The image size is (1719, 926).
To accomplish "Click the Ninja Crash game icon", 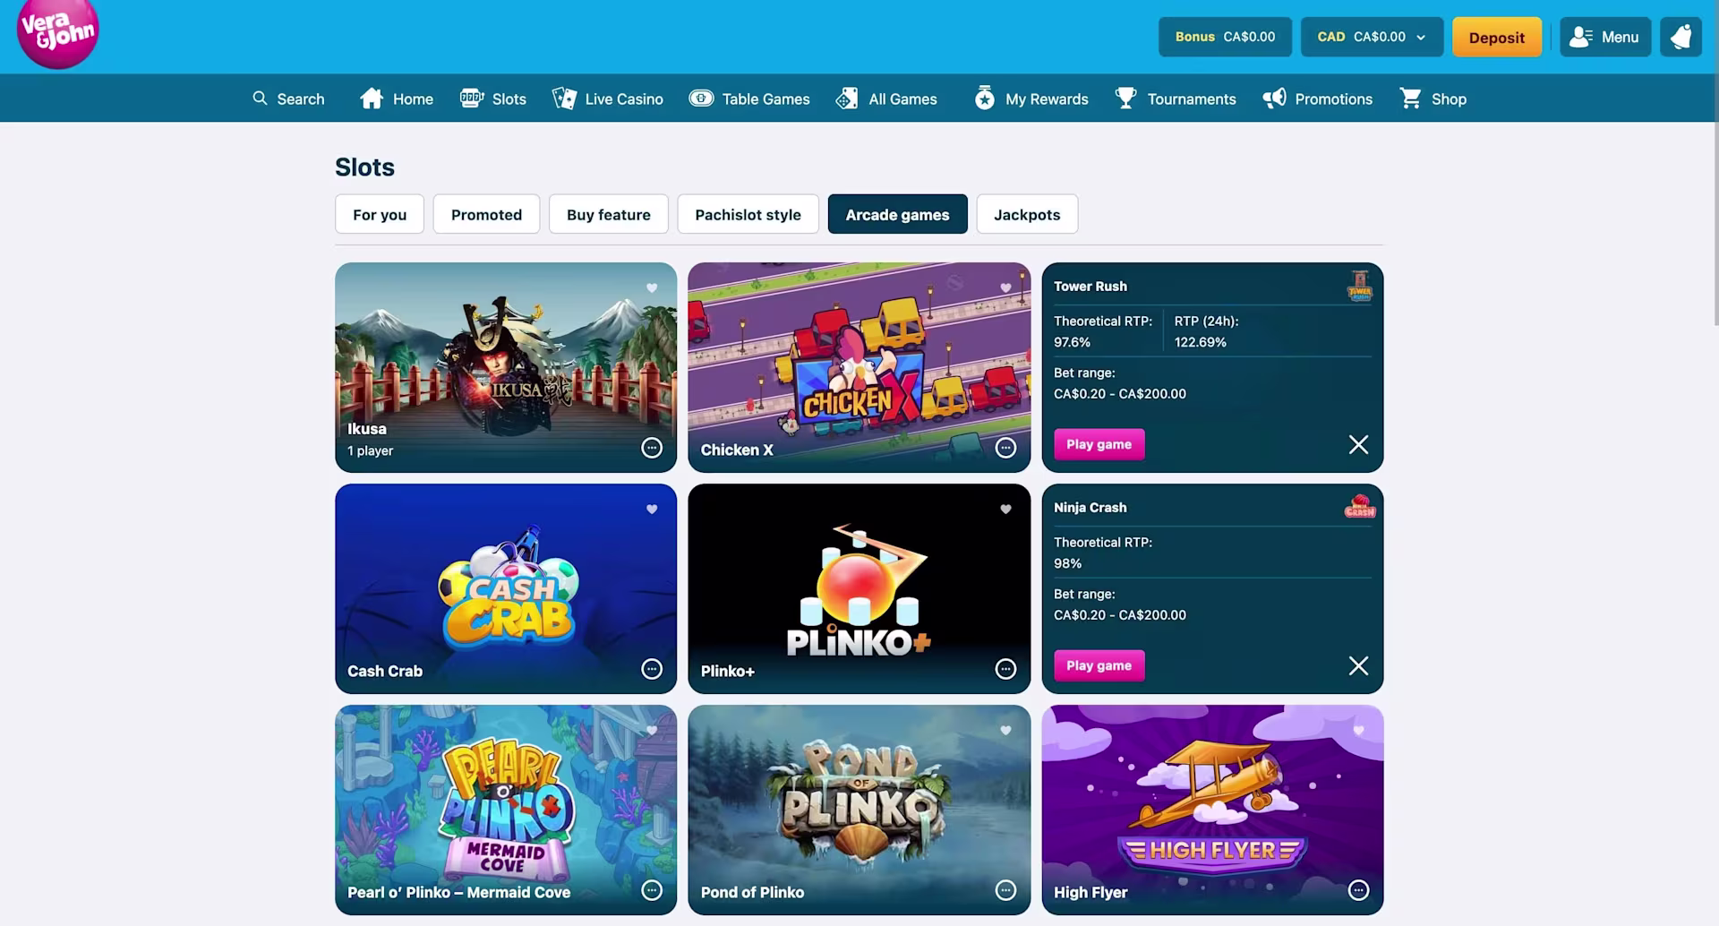I will [x=1359, y=507].
